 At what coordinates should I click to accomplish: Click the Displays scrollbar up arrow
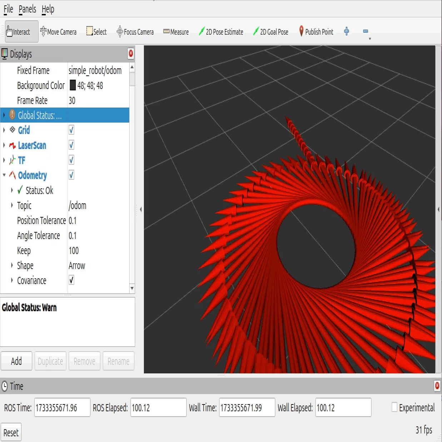tap(132, 67)
